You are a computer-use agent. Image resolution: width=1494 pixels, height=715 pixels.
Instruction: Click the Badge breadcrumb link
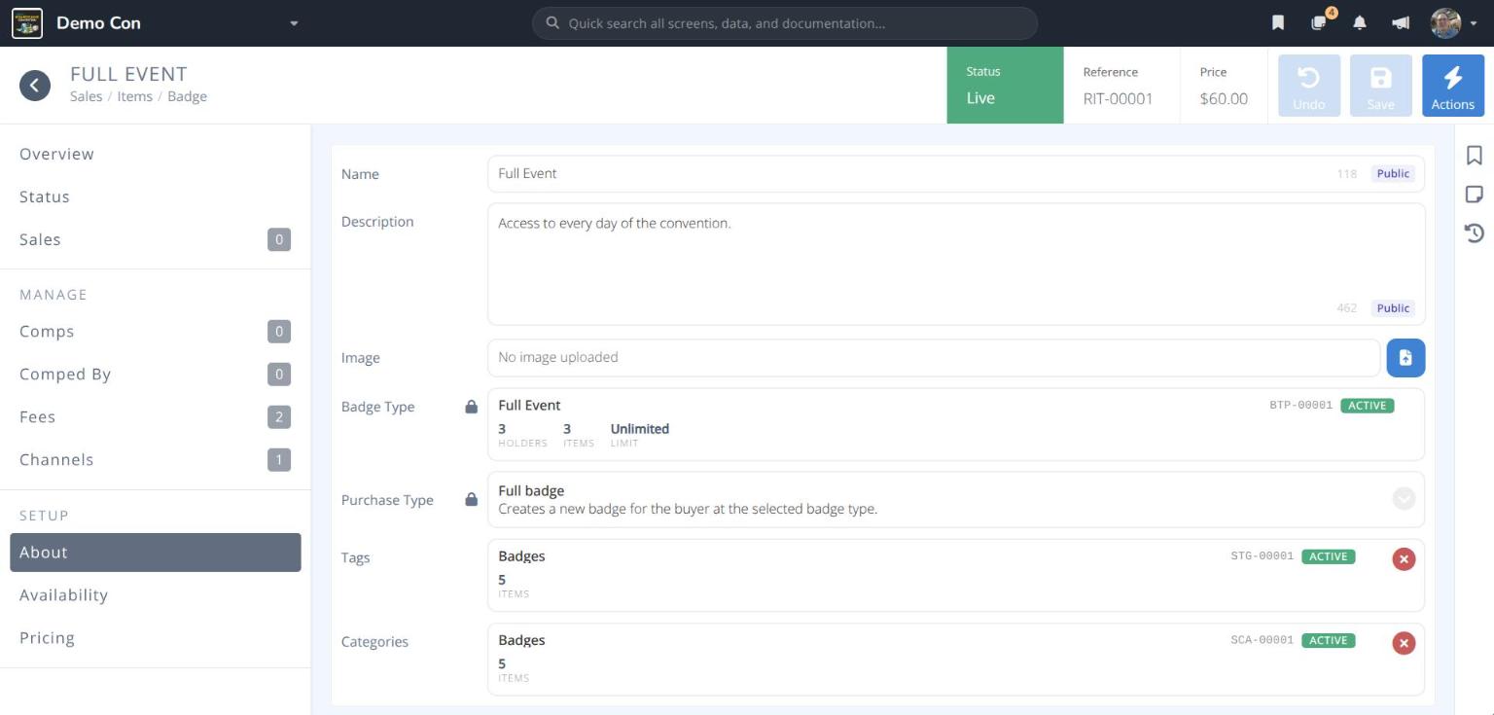click(187, 96)
